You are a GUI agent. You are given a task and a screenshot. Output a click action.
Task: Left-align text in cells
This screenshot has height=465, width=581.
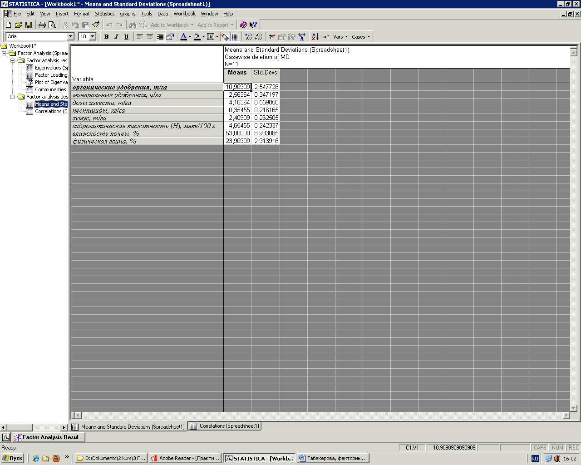[140, 37]
